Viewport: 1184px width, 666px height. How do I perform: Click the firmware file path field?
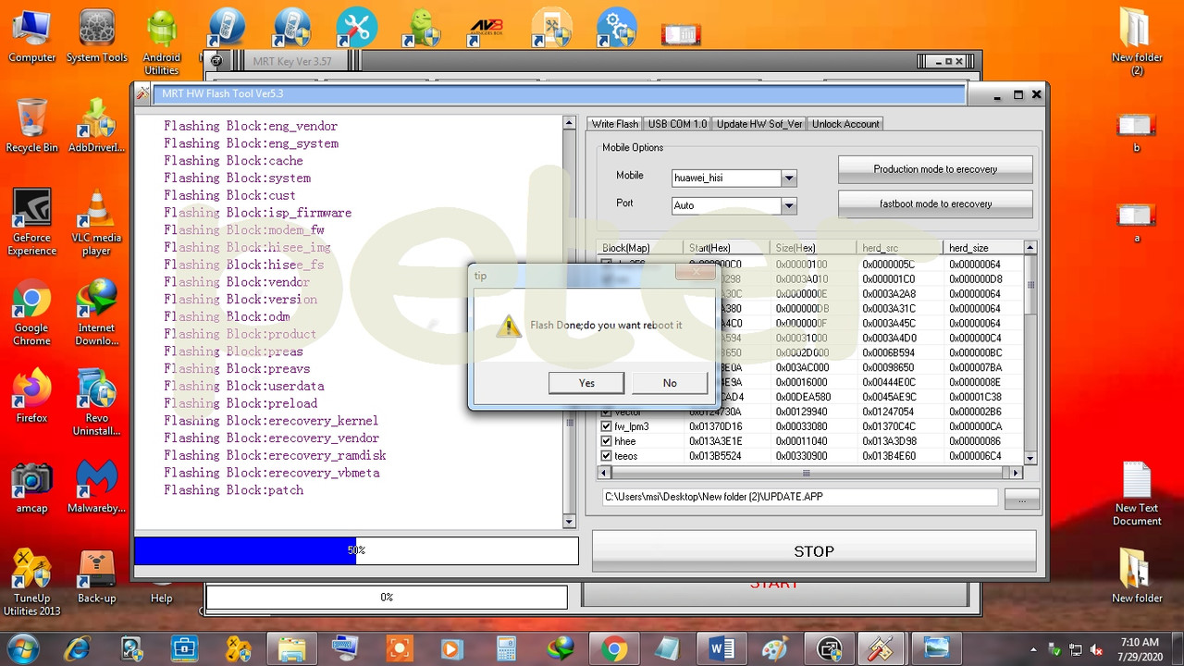point(799,497)
